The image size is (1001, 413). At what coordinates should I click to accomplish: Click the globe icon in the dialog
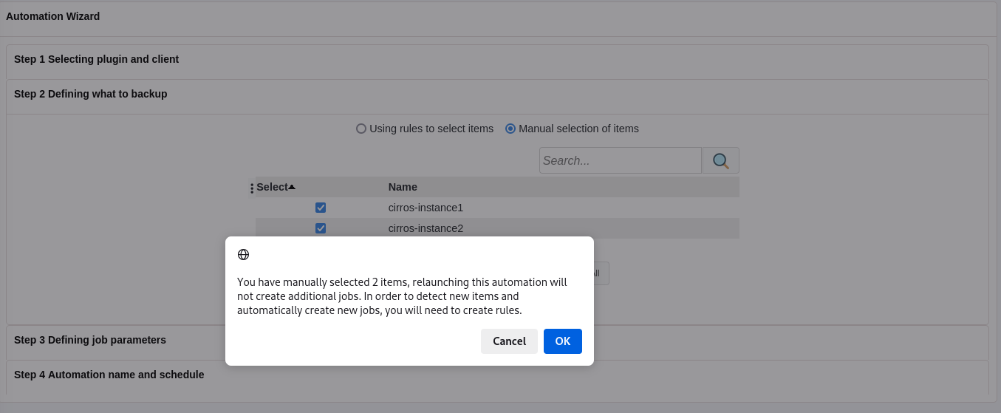(x=243, y=255)
